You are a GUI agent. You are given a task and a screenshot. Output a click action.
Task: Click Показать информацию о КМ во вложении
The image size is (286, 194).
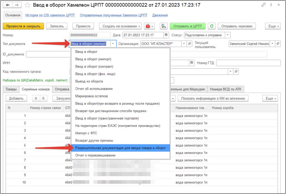213,98
